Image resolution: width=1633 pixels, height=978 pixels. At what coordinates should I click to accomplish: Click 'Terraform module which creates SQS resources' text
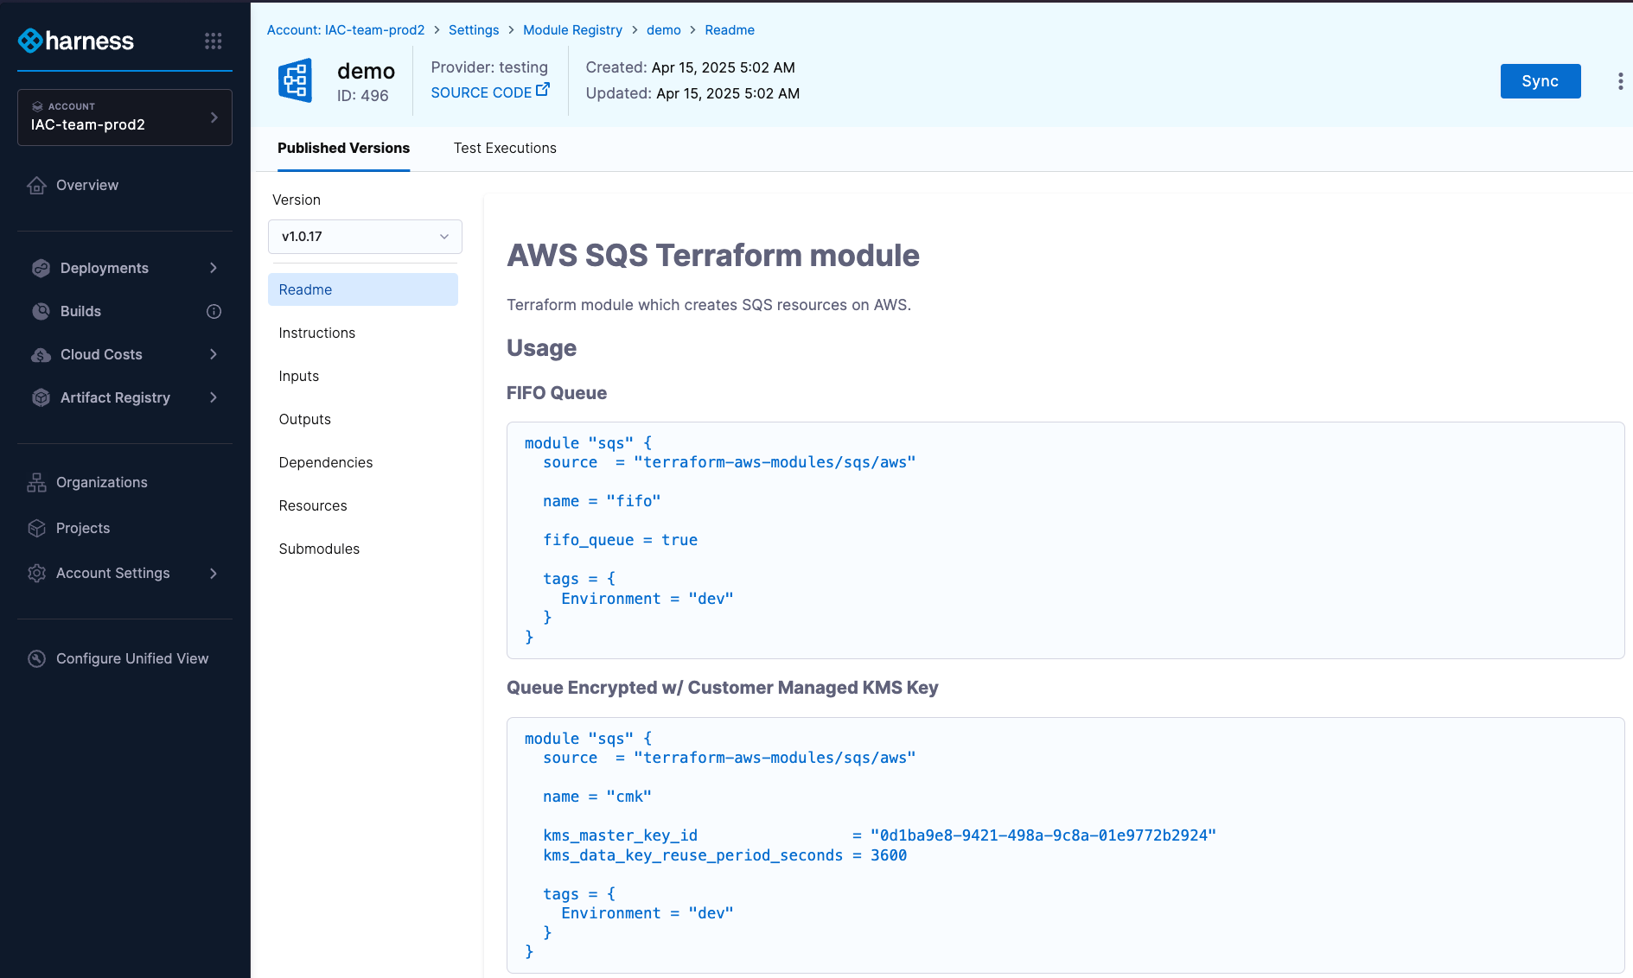(709, 305)
